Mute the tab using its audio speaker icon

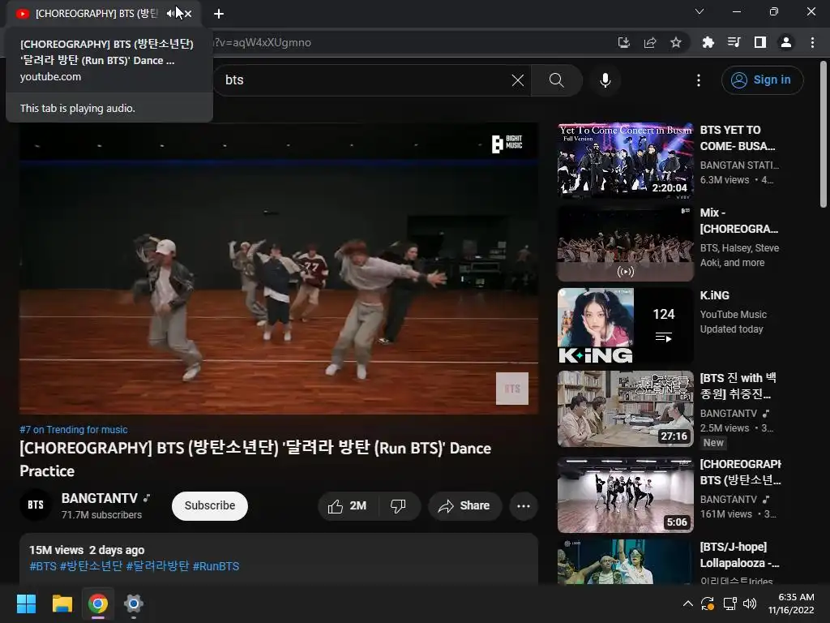point(170,13)
